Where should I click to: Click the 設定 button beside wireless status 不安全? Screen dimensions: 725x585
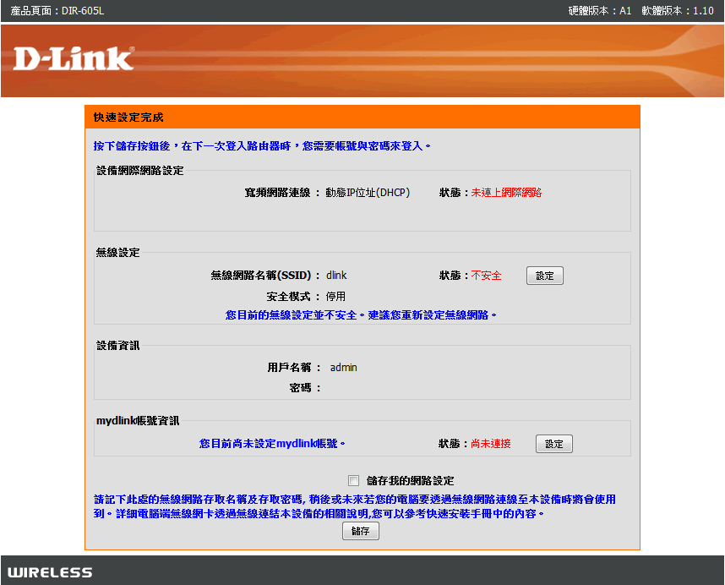pyautogui.click(x=545, y=276)
